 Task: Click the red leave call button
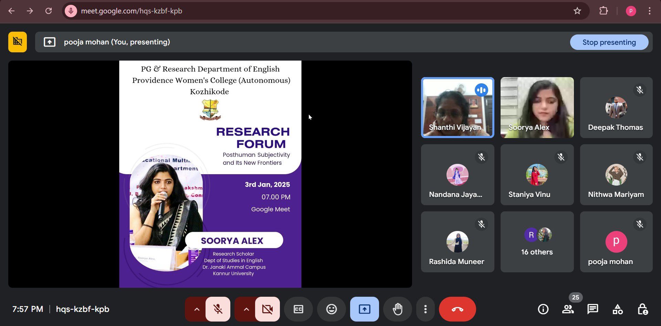tap(457, 309)
